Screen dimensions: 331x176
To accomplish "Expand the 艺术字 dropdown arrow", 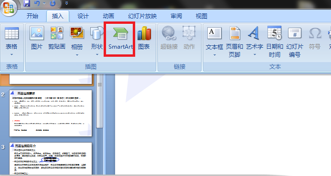I will click(255, 55).
